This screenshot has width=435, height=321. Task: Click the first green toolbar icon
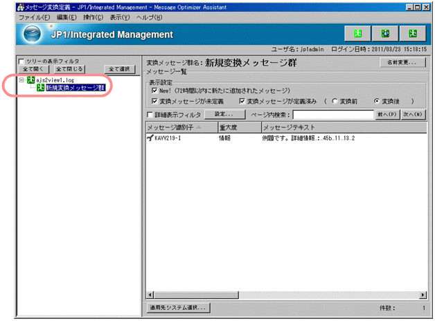point(357,34)
